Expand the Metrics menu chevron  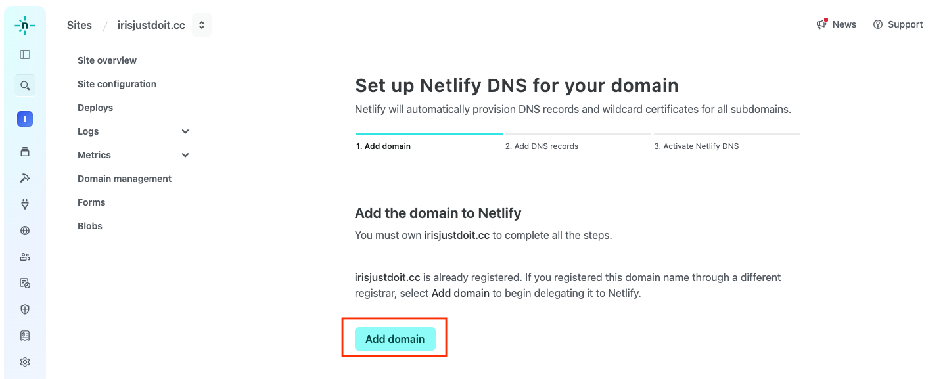click(185, 155)
